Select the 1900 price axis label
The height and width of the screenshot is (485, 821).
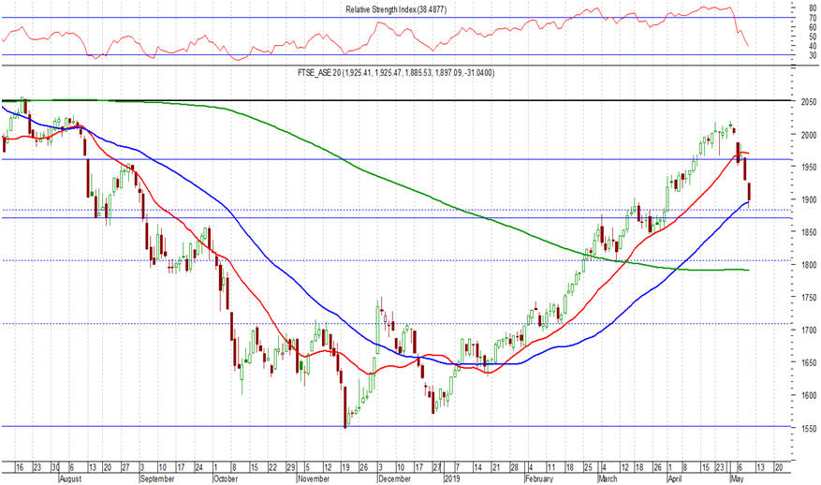(809, 199)
